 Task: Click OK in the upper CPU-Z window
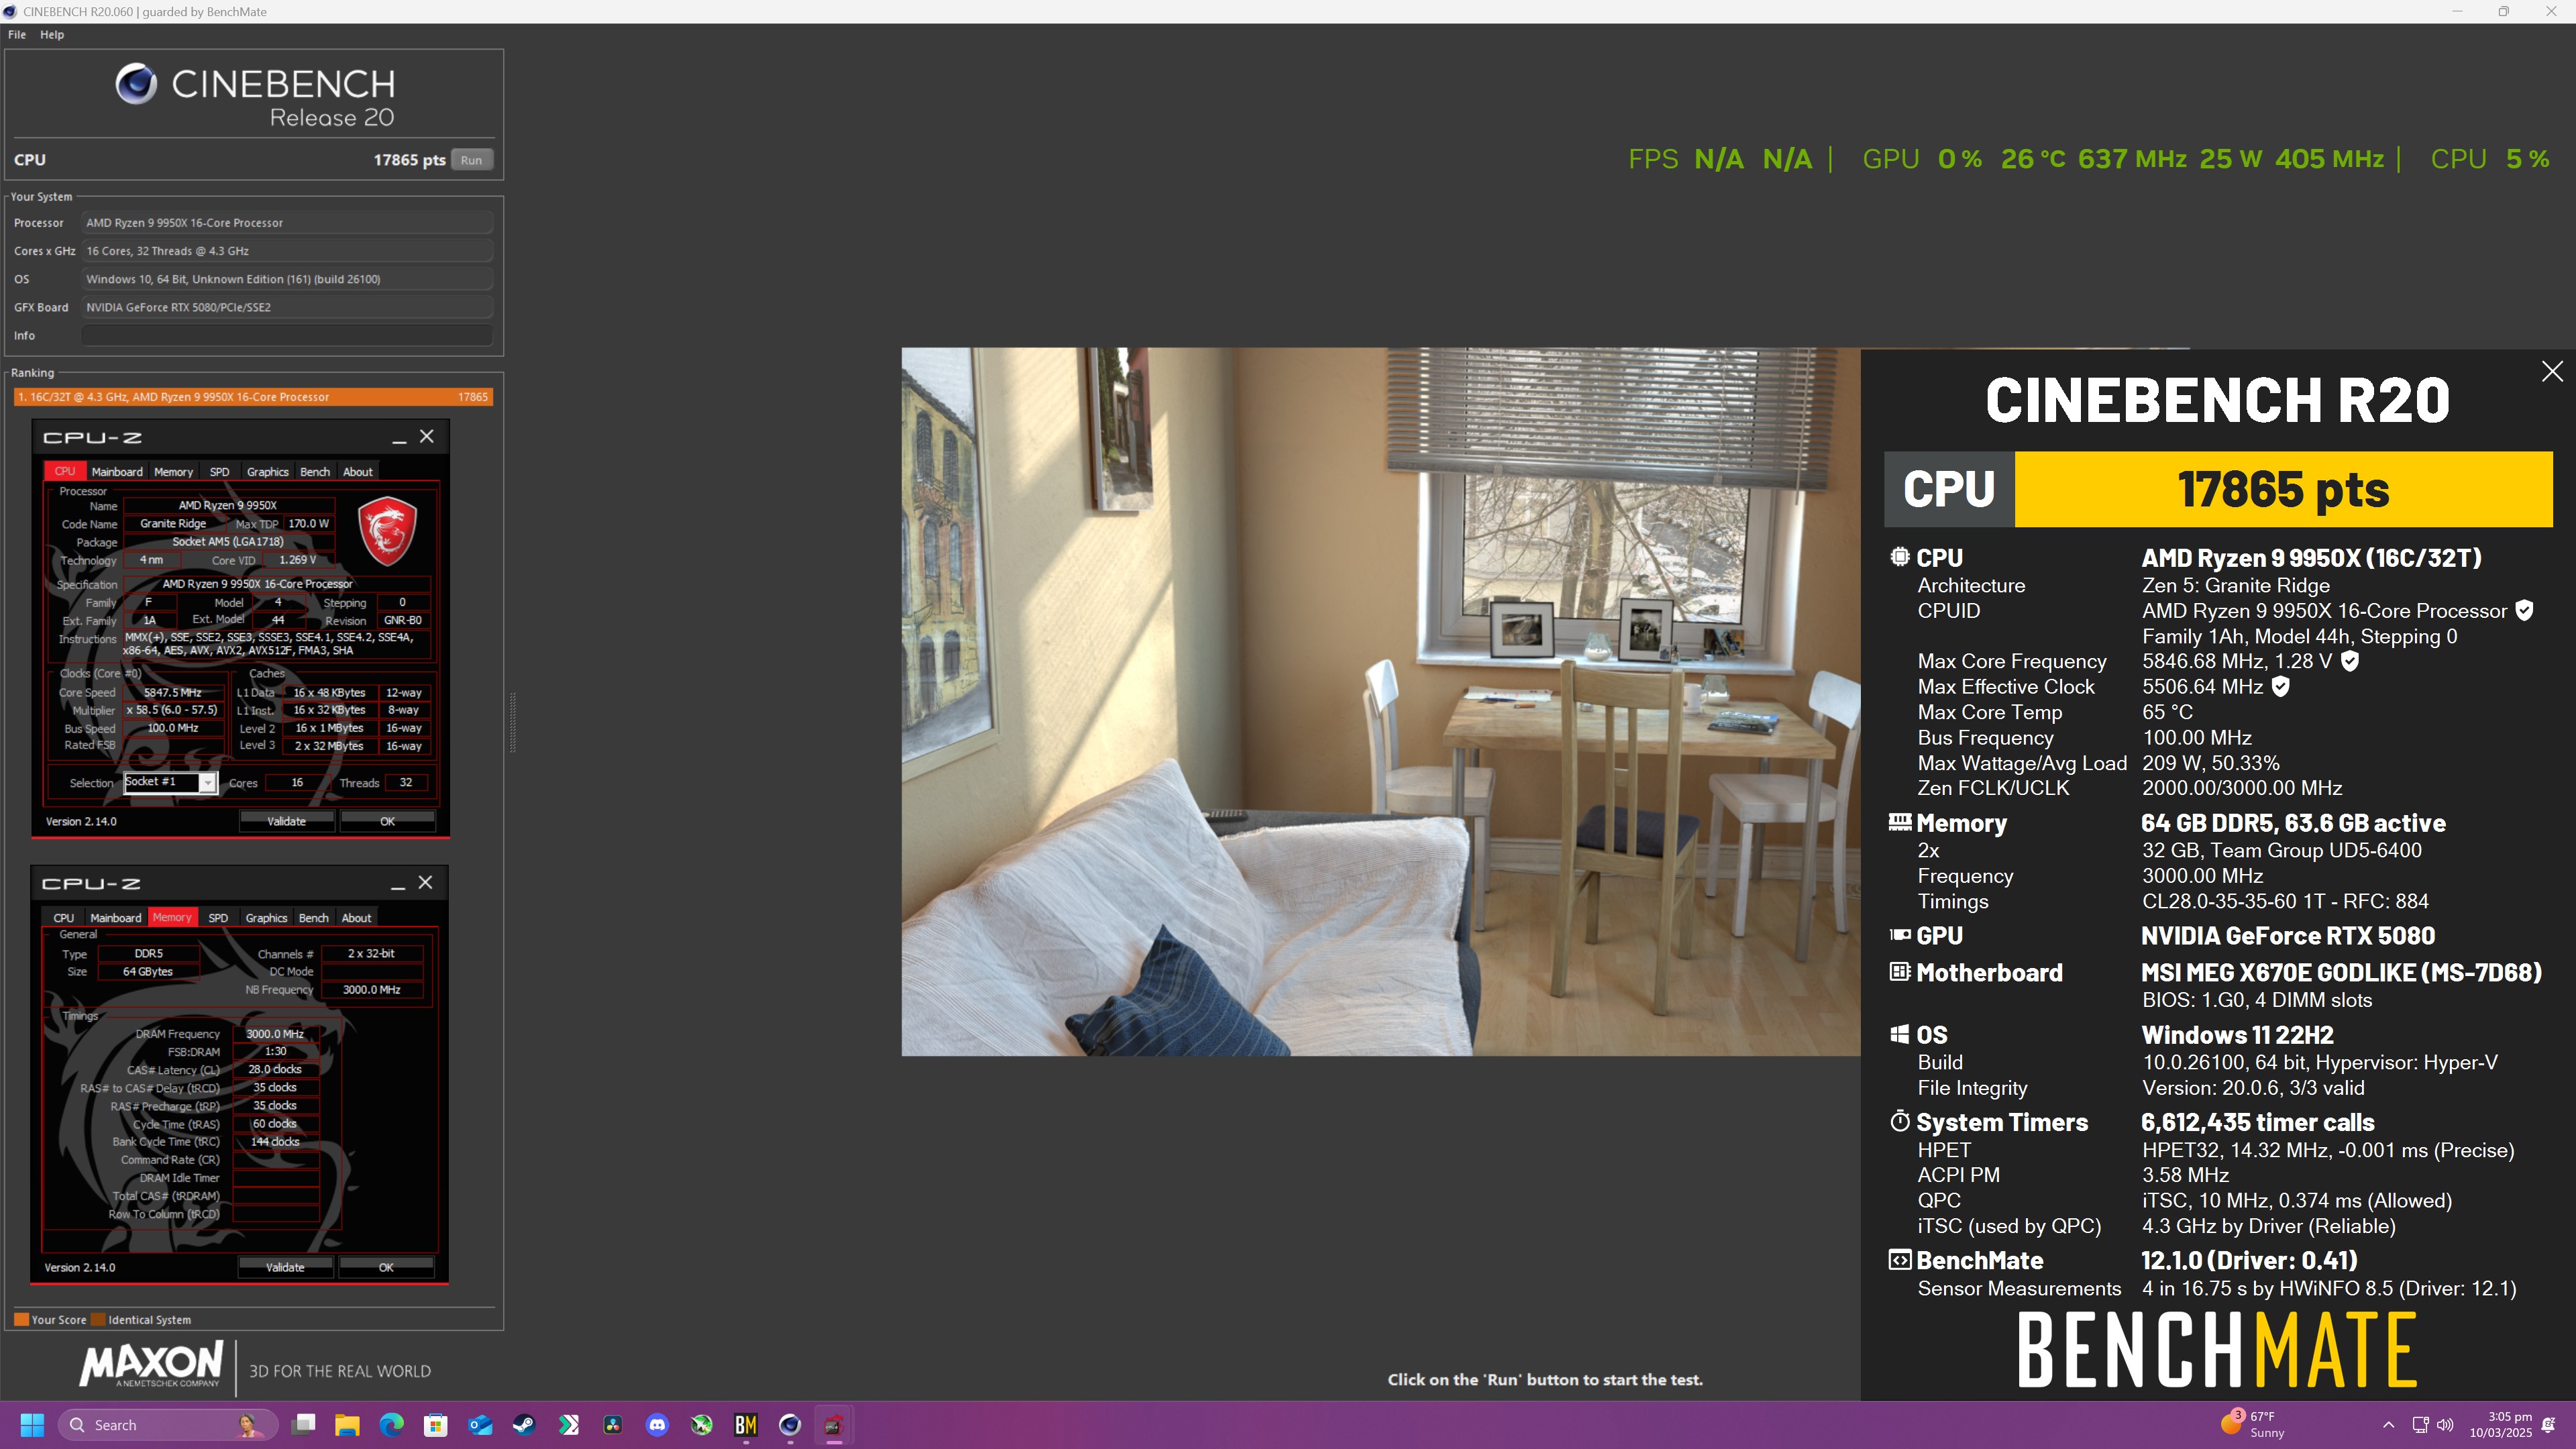pos(387,821)
